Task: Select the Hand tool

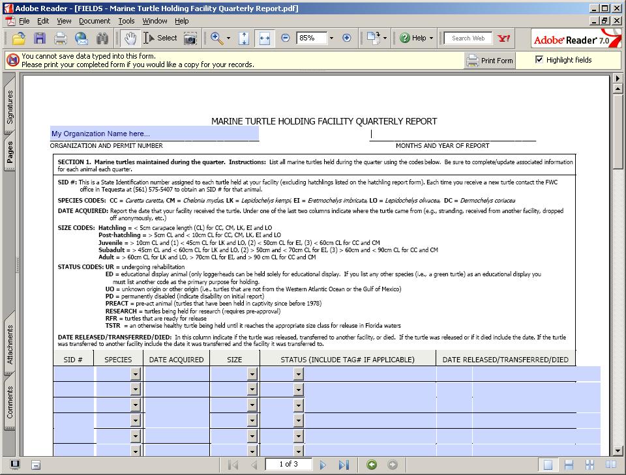Action: 130,38
